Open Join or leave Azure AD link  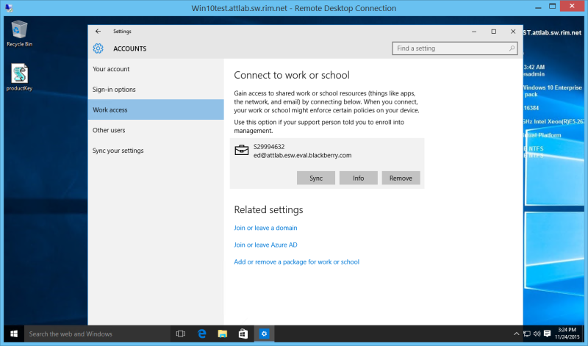265,245
